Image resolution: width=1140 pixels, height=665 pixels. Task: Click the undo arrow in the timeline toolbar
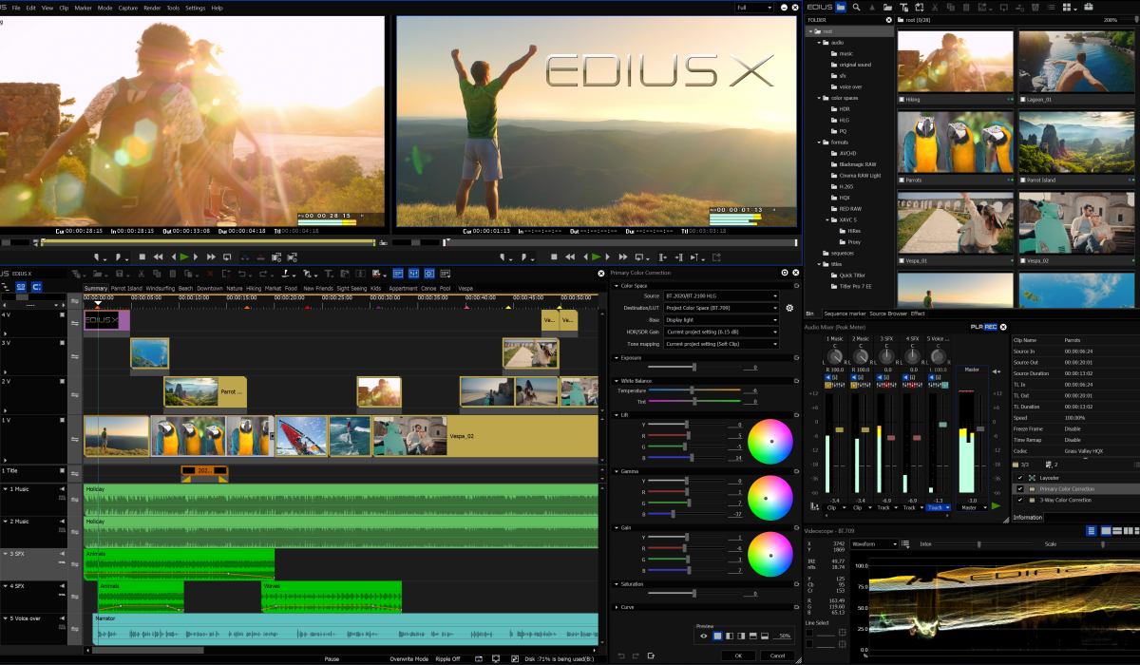point(242,274)
